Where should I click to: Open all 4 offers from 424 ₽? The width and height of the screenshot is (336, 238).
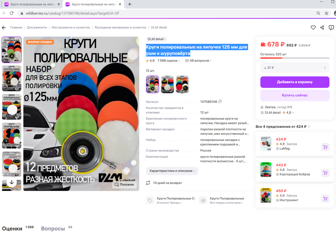283,127
